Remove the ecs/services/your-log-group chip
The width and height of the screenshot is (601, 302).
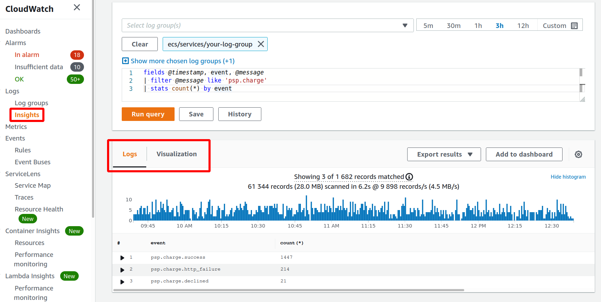coord(261,44)
